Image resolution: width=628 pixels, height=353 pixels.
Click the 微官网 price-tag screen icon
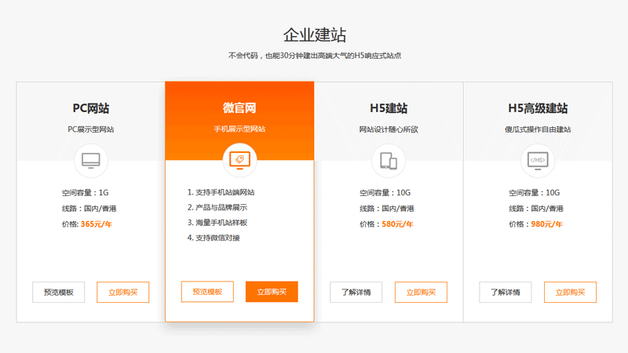click(x=239, y=160)
